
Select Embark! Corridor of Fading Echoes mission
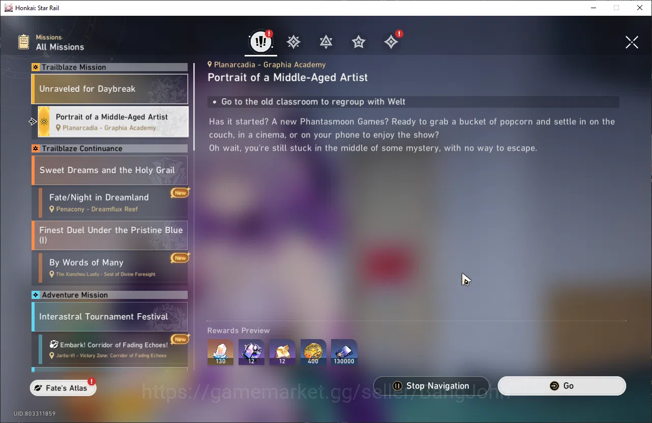tap(113, 349)
